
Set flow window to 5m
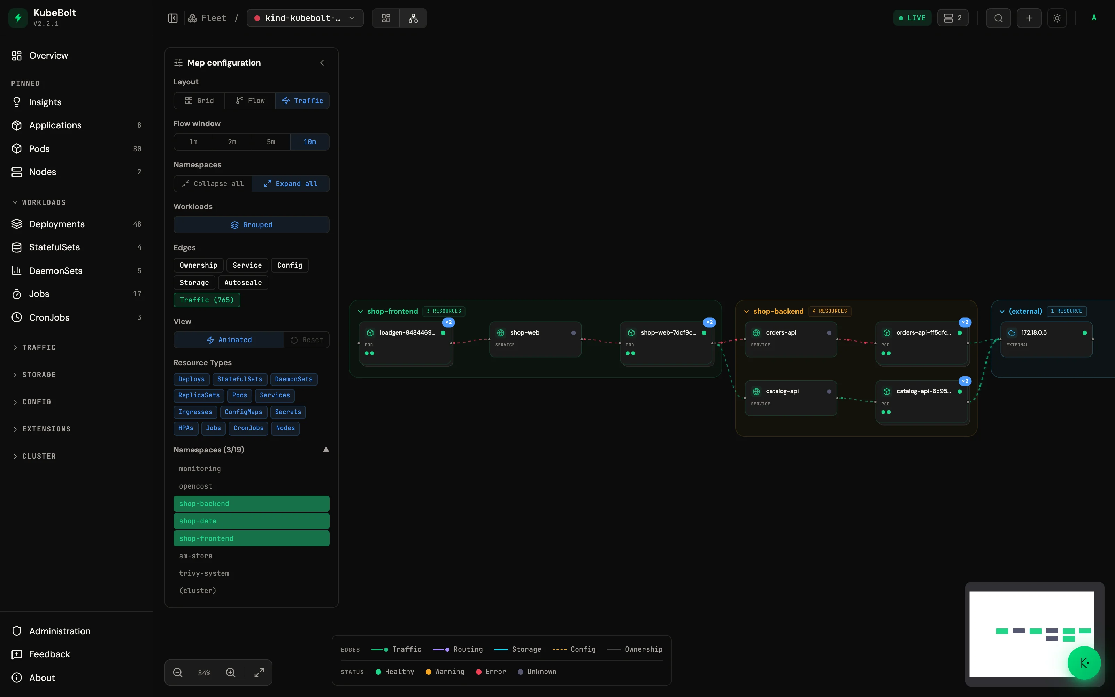point(271,142)
